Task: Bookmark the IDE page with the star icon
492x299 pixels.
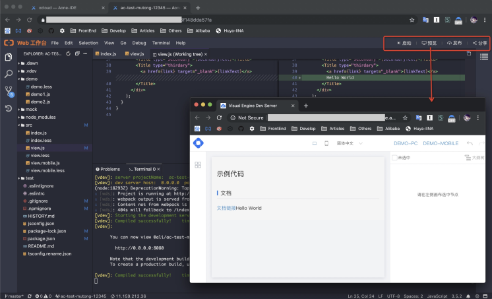Action: coord(412,20)
